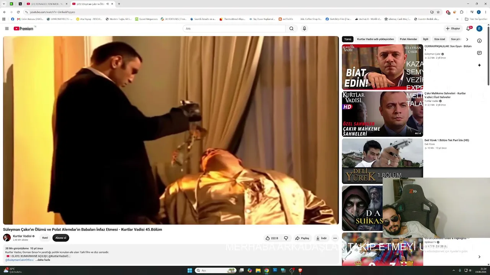Screen dimensions: 490x275
Task: Open Deli Yürek 1.Bölüm video thumbnail
Action: (x=382, y=161)
